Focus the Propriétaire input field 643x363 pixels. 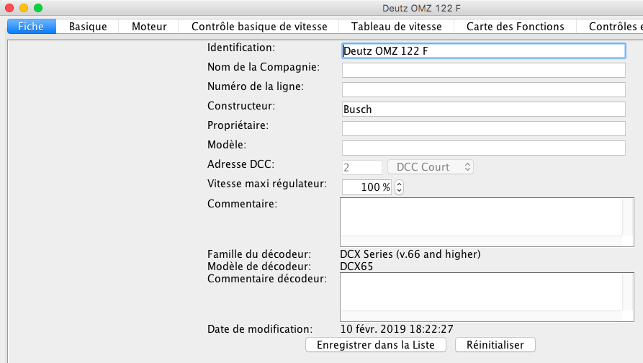[483, 128]
